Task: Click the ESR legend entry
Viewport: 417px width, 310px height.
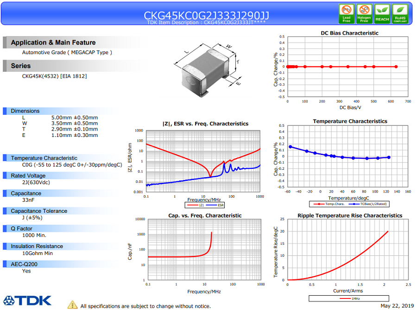Action: tap(215, 205)
